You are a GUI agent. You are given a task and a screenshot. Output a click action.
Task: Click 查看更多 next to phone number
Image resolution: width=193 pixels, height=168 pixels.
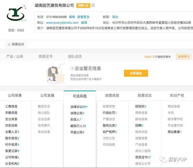click(83, 17)
